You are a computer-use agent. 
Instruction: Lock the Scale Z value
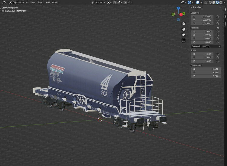tap(218, 61)
